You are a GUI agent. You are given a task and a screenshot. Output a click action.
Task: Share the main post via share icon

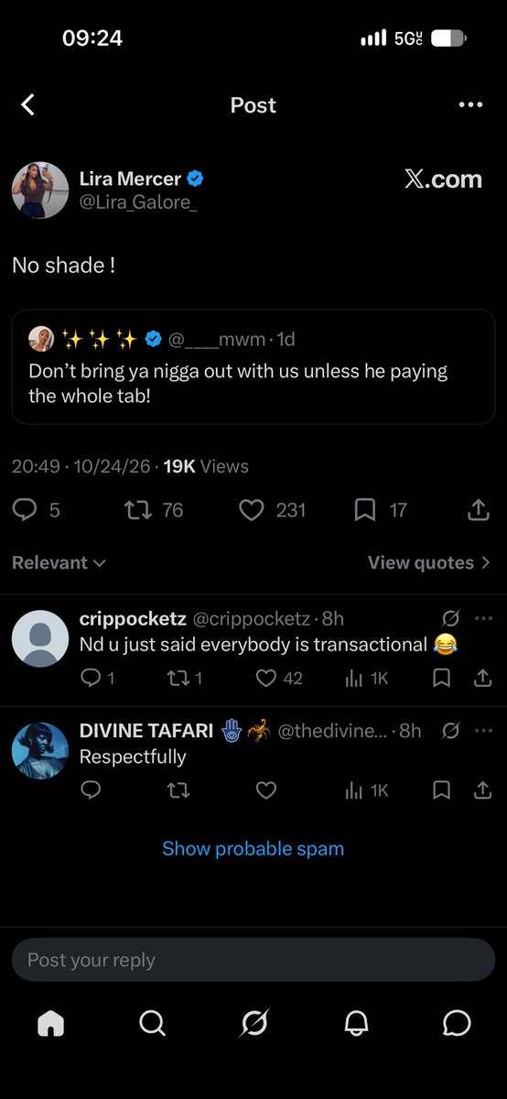(x=479, y=510)
